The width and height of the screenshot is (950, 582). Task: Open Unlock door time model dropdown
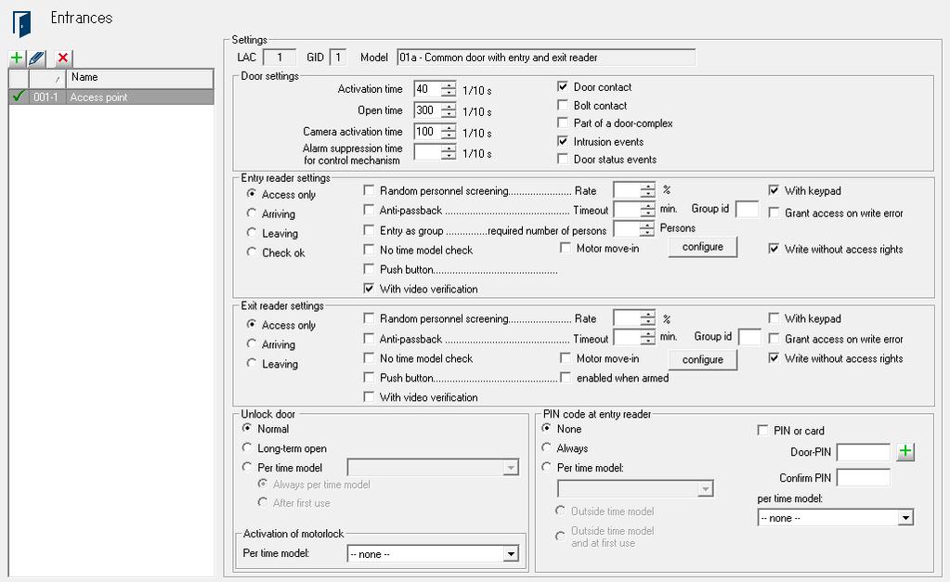[511, 468]
